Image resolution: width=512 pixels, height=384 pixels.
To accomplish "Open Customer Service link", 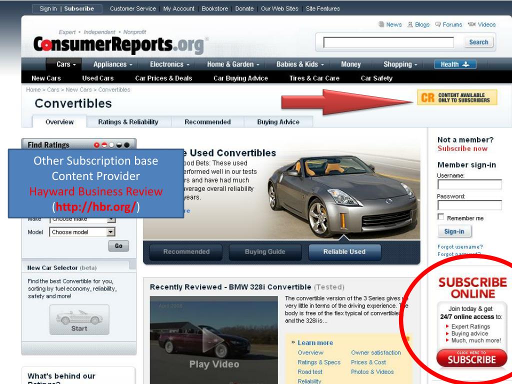I will (133, 9).
